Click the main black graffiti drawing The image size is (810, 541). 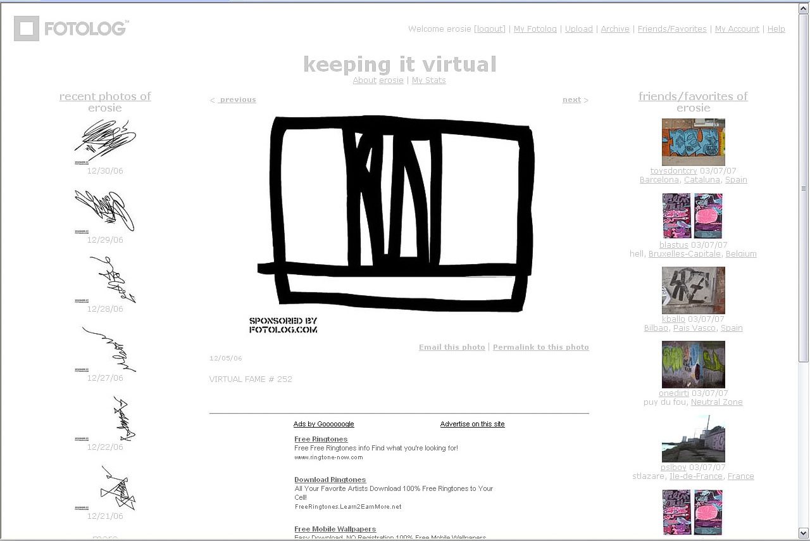[399, 215]
